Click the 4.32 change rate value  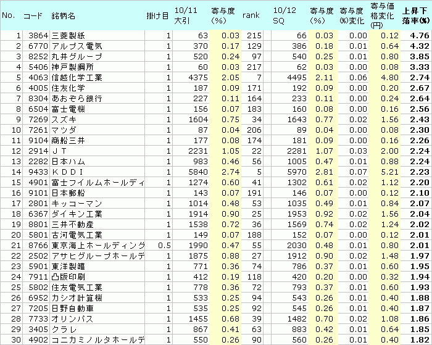click(420, 46)
